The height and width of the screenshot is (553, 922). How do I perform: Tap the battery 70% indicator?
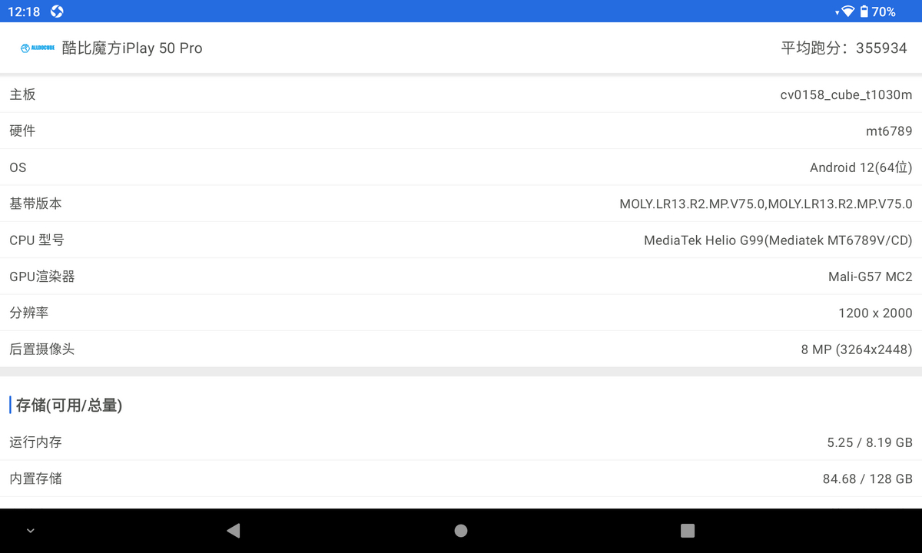click(877, 12)
